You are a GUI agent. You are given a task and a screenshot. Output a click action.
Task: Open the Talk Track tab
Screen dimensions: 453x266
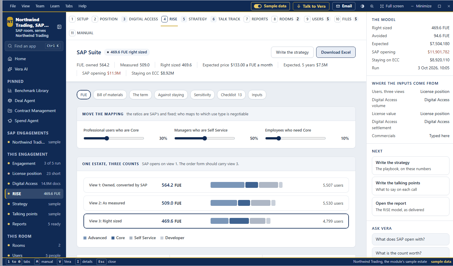coord(226,19)
